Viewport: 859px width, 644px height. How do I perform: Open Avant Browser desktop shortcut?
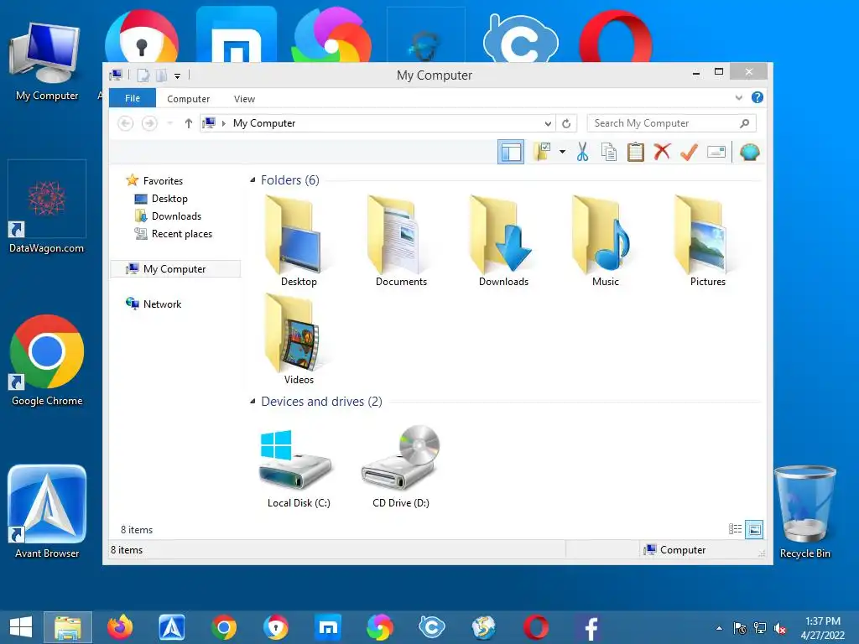pos(47,512)
